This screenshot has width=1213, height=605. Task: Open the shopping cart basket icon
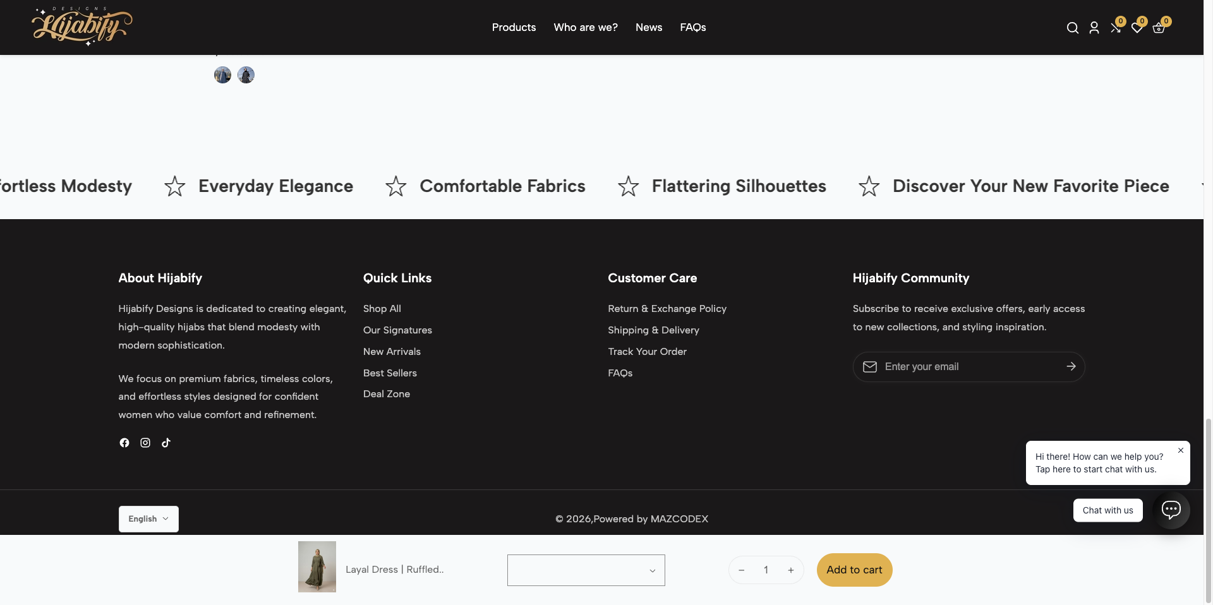(1159, 28)
